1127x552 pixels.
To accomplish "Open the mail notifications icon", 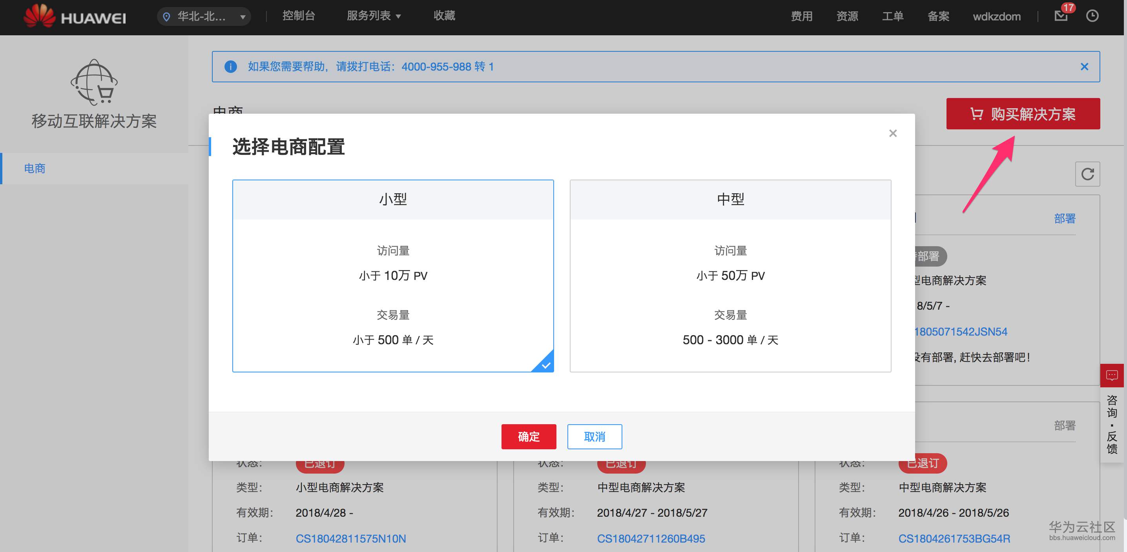I will (1061, 16).
